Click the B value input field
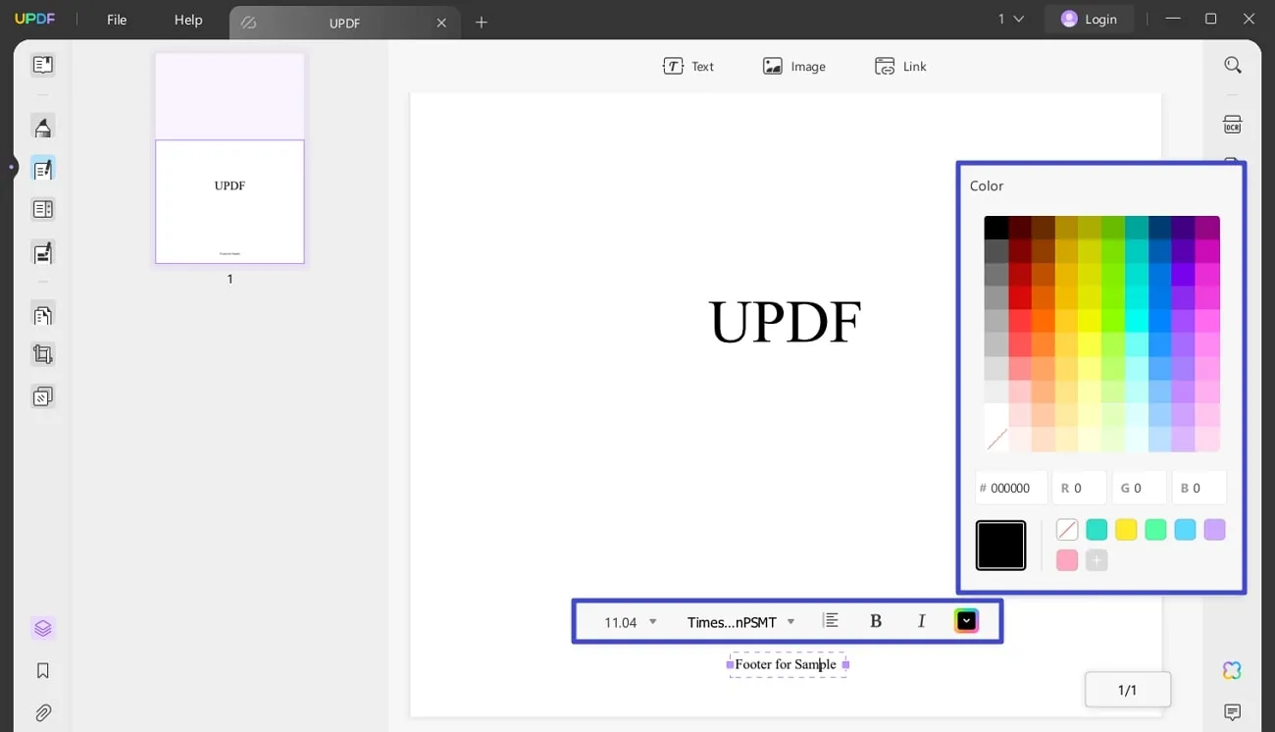 coord(1198,488)
